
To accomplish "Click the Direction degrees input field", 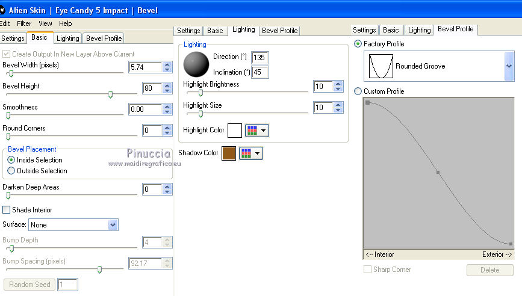I will [259, 58].
